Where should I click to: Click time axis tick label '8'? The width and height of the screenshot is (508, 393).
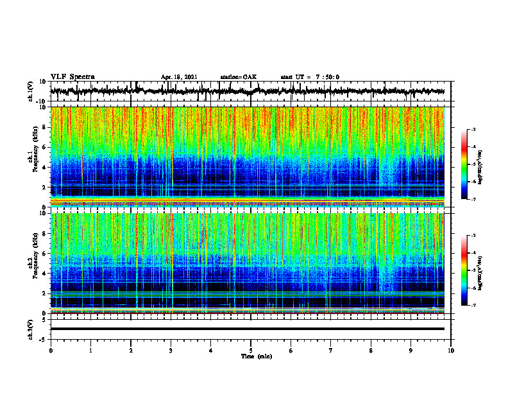[x=371, y=351]
